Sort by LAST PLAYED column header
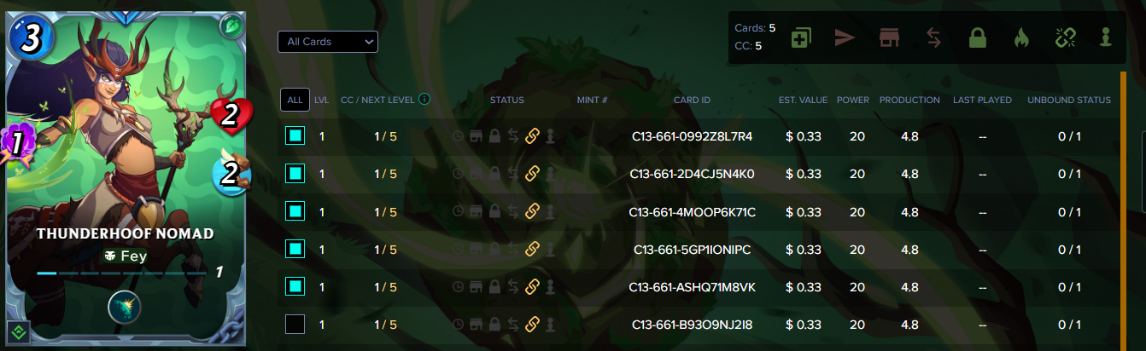Screen dimensions: 1146x351 982,100
